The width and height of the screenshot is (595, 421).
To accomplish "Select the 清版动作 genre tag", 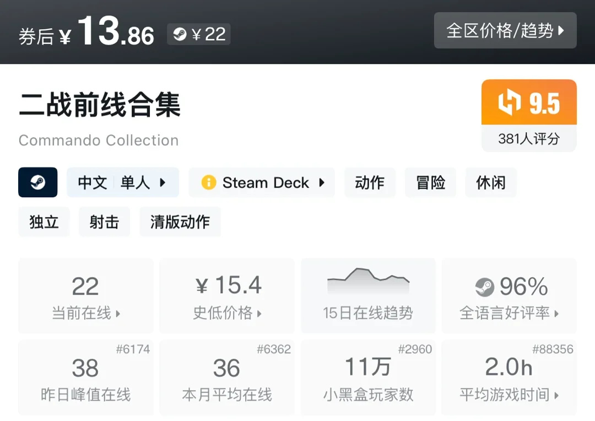I will (180, 222).
